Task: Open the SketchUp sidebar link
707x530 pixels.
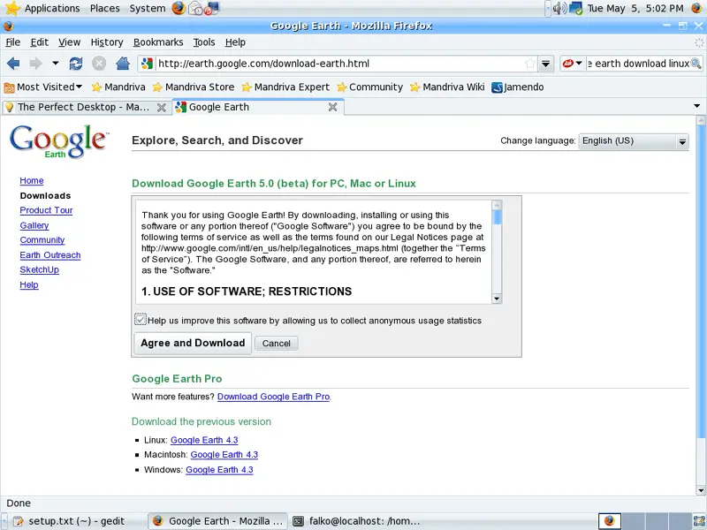Action: (39, 270)
